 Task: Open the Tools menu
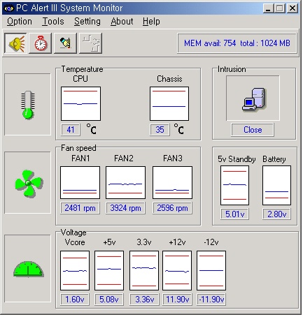[53, 22]
